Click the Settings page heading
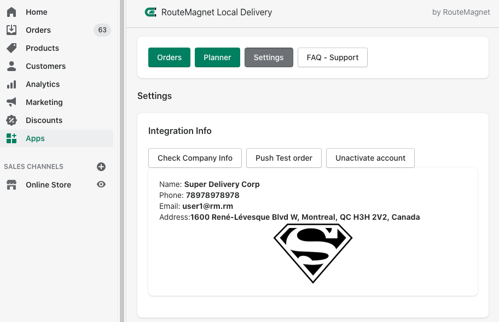The image size is (499, 322). (155, 96)
